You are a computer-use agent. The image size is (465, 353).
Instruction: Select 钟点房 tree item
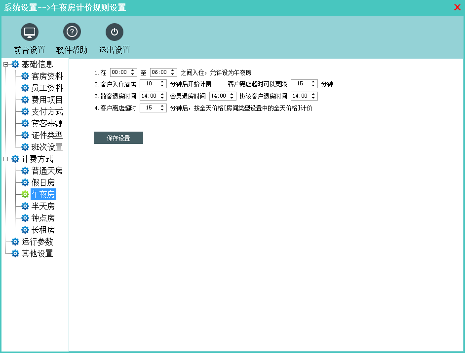(x=43, y=218)
